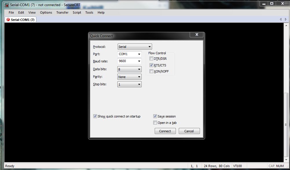The image size is (290, 170).
Task: Select the Serial-COM1 (7) session tab
Action: point(21,19)
